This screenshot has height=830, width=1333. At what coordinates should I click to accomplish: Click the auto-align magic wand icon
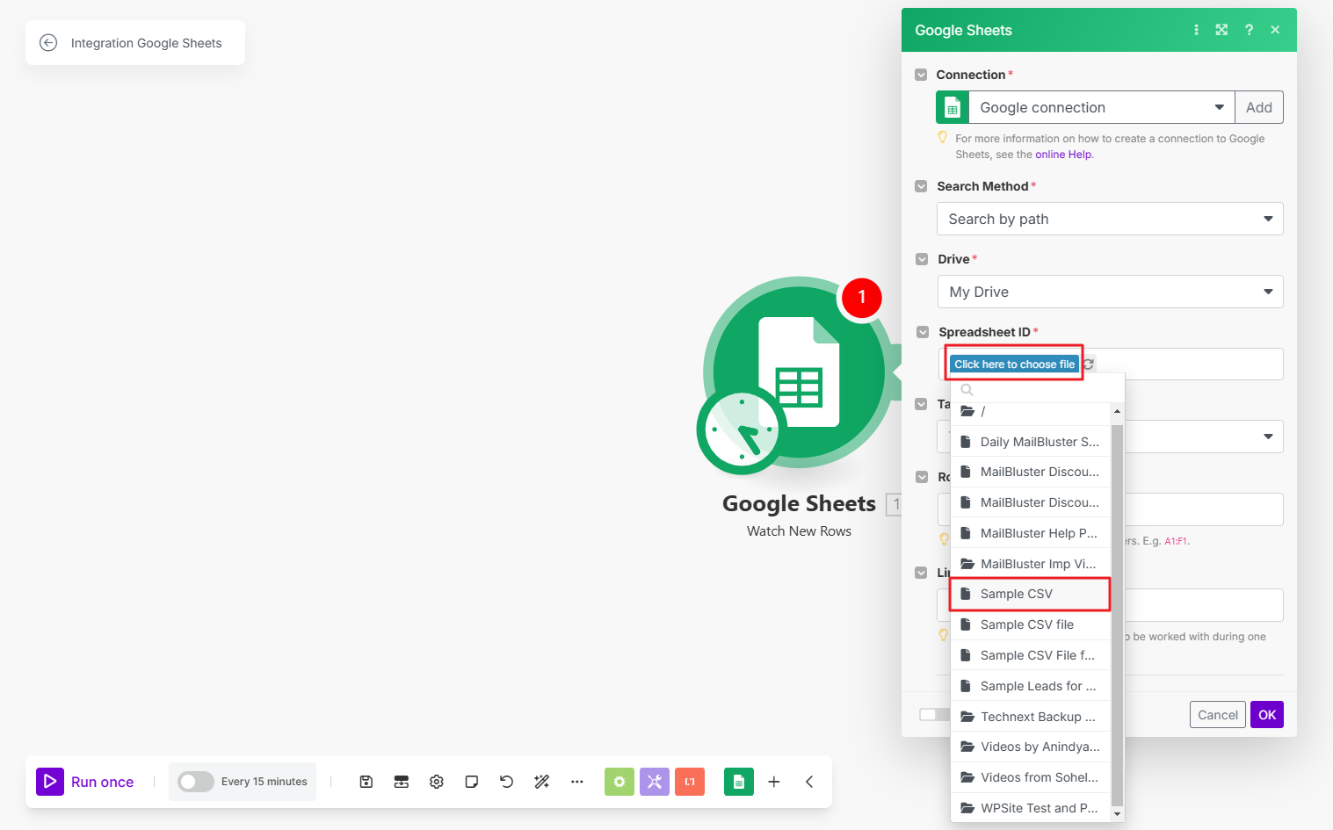pyautogui.click(x=542, y=782)
